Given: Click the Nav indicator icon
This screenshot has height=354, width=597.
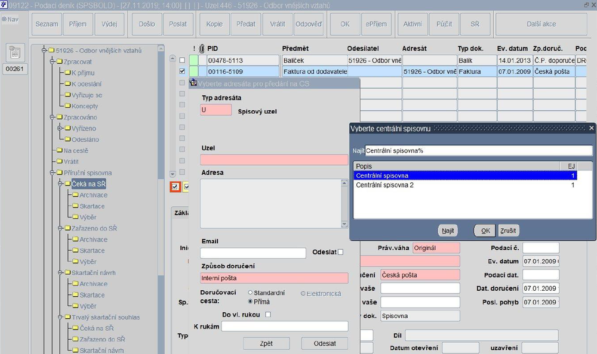Looking at the screenshot, I should [x=4, y=19].
